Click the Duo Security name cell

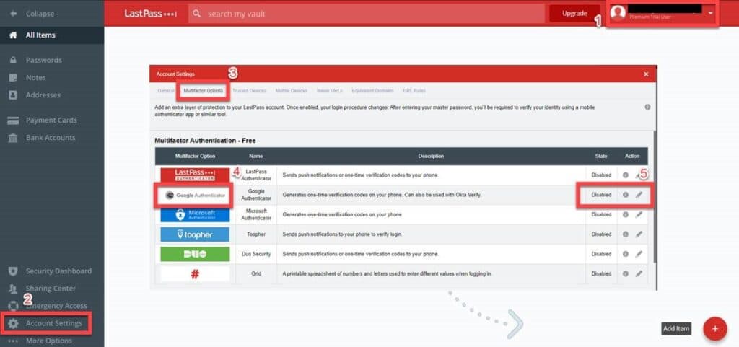point(256,254)
